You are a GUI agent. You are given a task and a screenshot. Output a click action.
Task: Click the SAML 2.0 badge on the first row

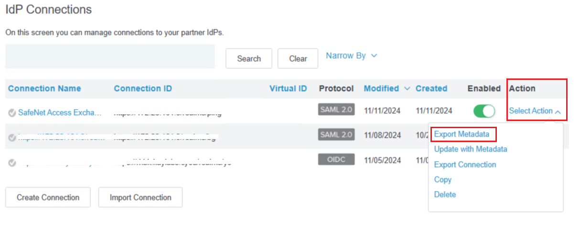[336, 110]
